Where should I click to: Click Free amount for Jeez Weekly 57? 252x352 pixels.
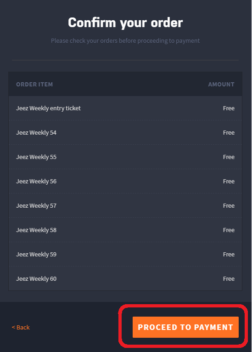(x=229, y=205)
